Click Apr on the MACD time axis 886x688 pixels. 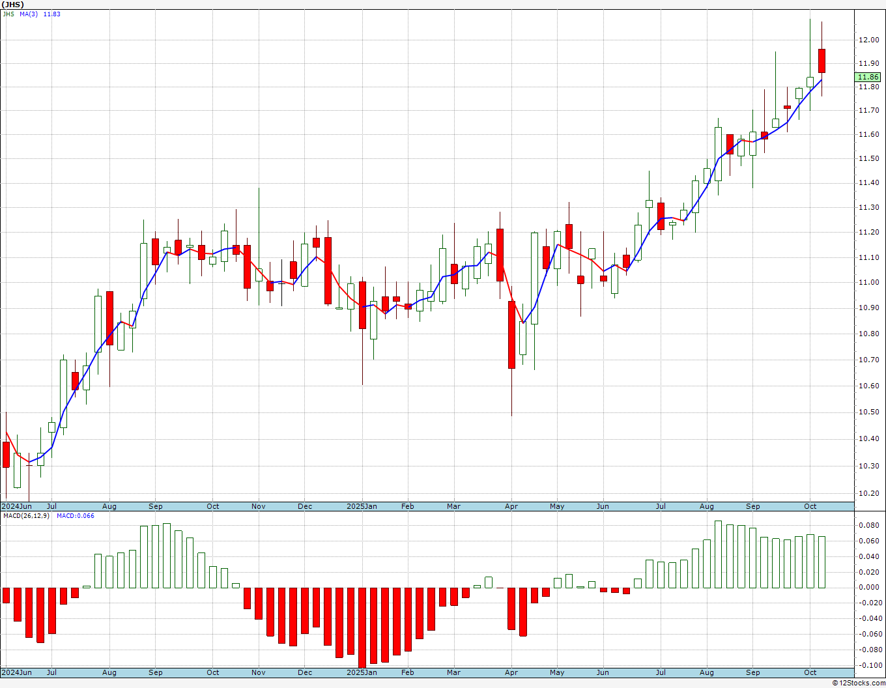pyautogui.click(x=511, y=672)
